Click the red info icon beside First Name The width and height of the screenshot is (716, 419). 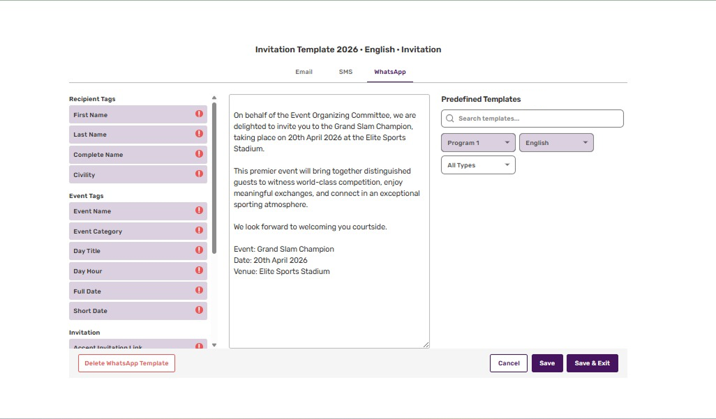tap(199, 114)
